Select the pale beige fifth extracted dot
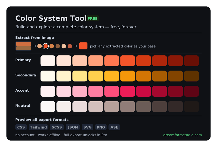 coord(64,46)
